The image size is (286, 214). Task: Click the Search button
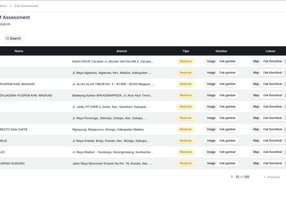point(13,38)
